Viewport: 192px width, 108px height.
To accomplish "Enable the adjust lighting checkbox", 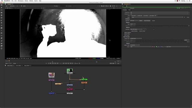I will click(131, 31).
